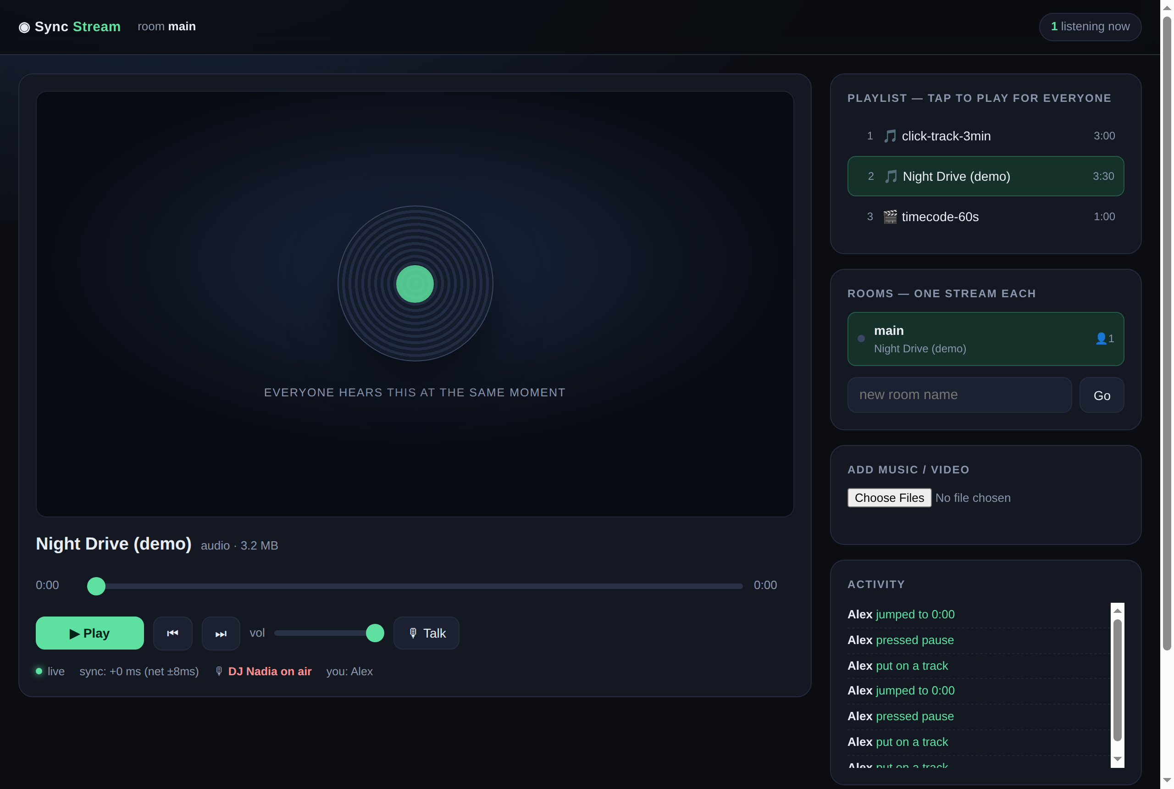
Task: Click the page scroll up arrow
Action: pos(1167,7)
